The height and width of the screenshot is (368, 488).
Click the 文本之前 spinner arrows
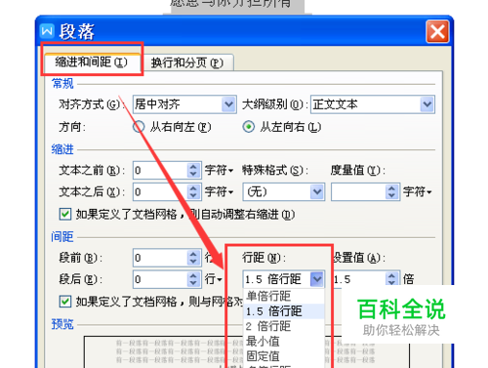pos(193,170)
